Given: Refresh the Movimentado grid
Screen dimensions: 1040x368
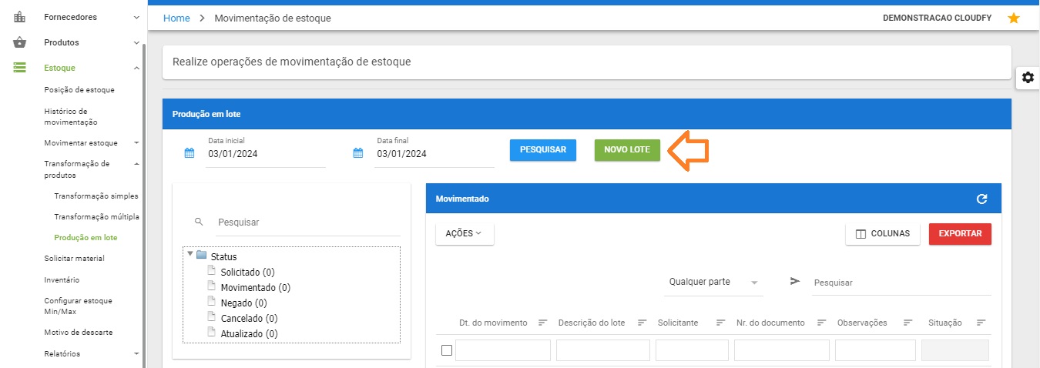Looking at the screenshot, I should [x=981, y=199].
